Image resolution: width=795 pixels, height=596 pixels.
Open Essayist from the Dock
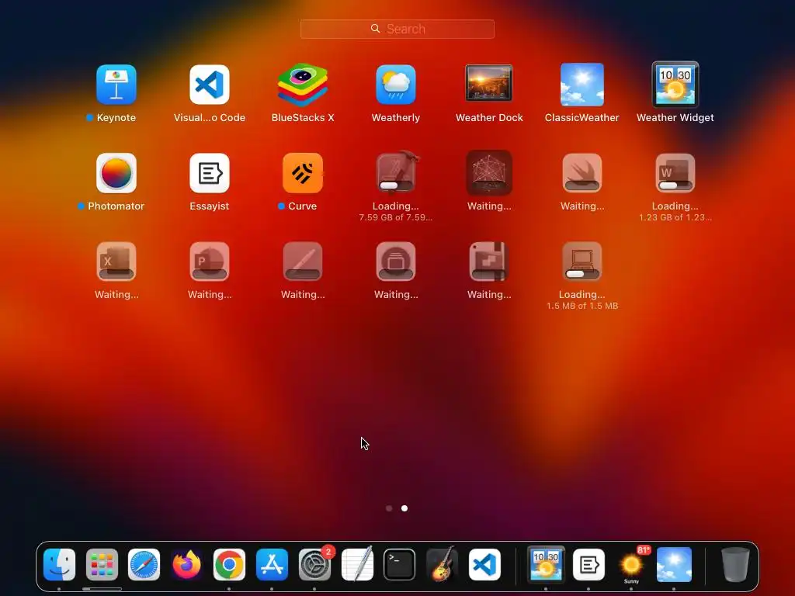[588, 565]
